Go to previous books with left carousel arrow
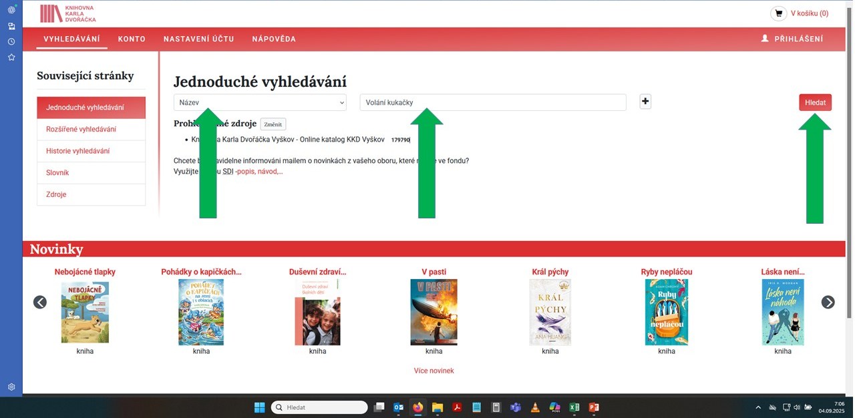855x418 pixels. [x=40, y=302]
